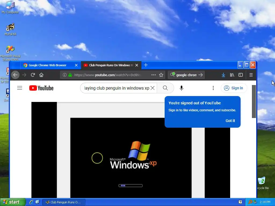Screen dimensions: 275x206
Task: Go back with the browser back arrow
Action: pos(15,75)
